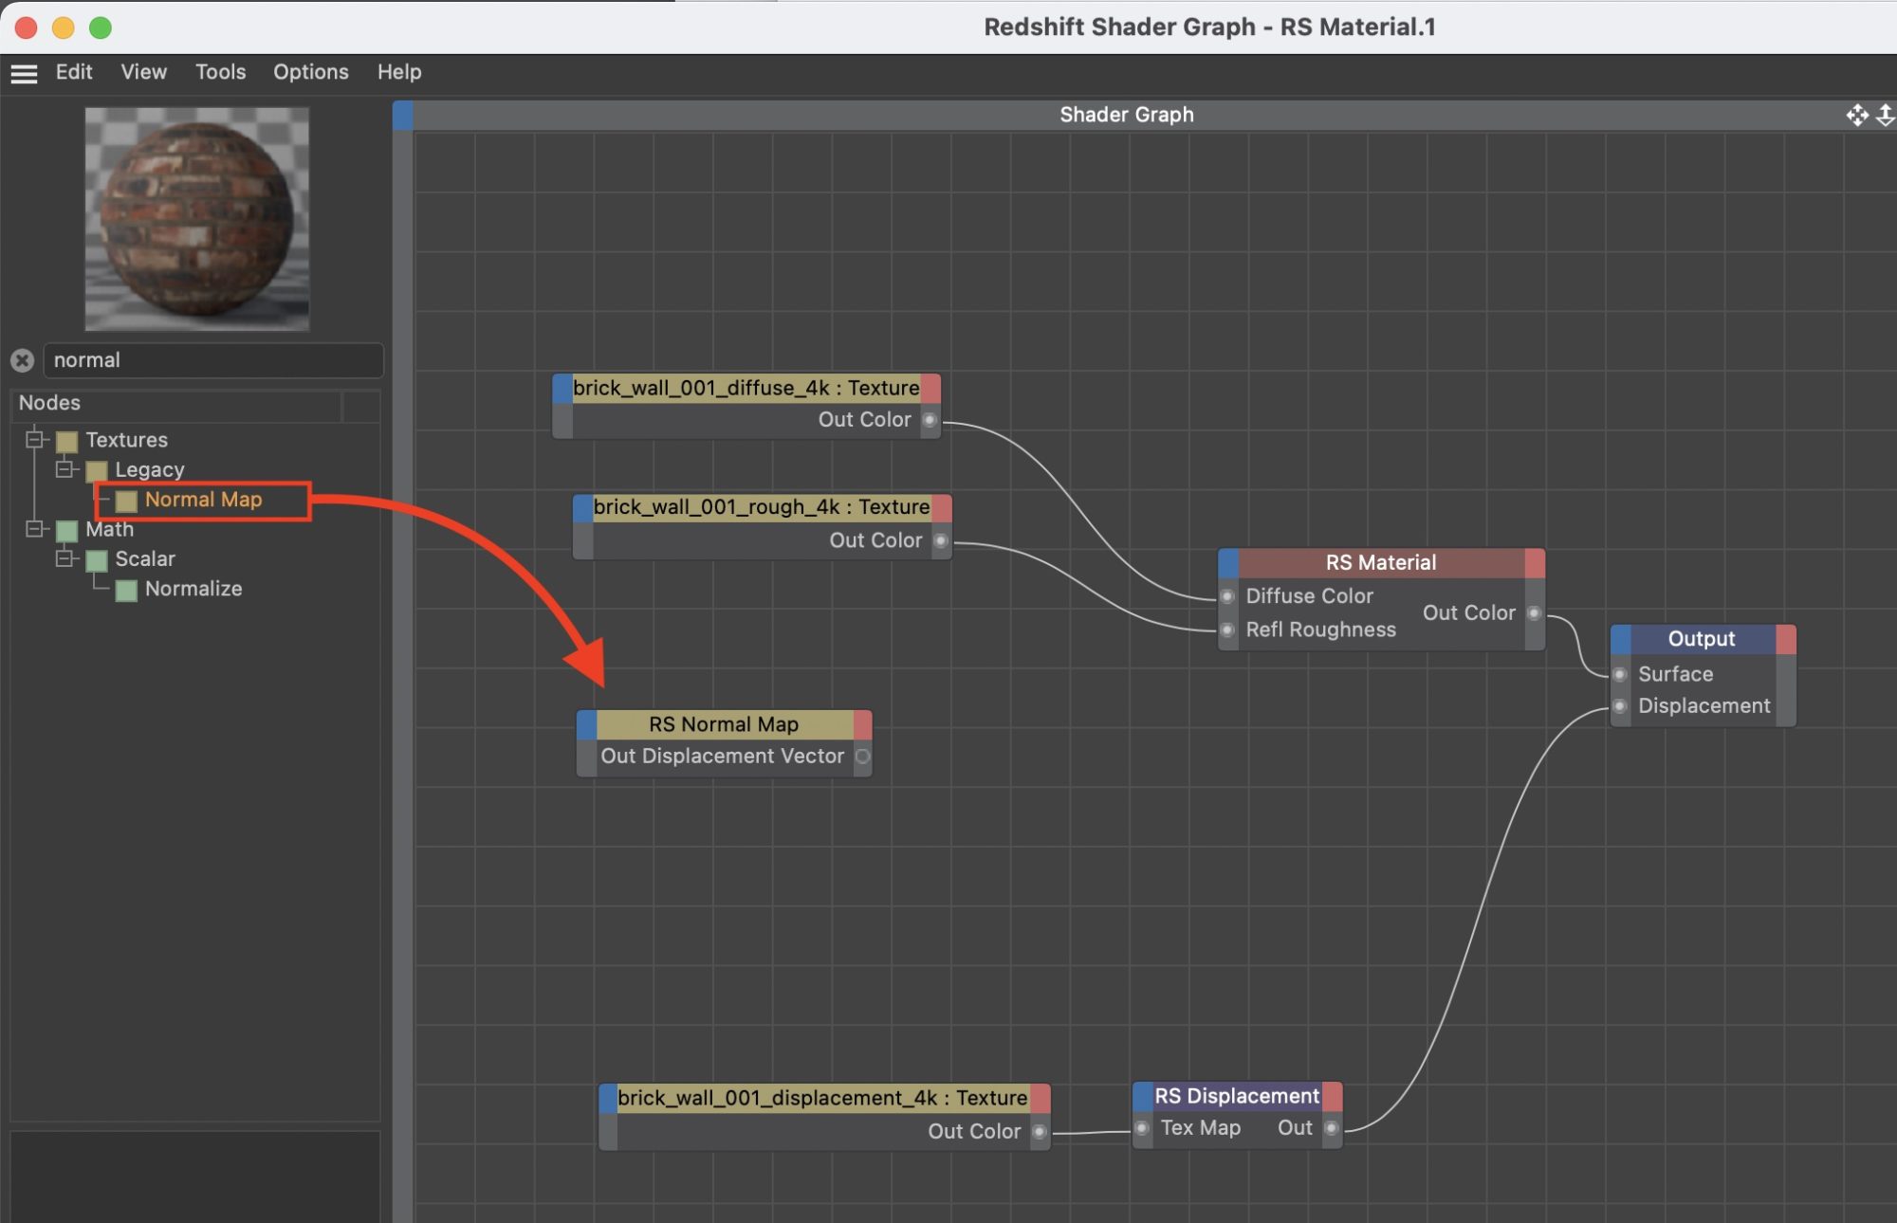Collapse the Legacy subfolder
Screen dimensions: 1897x1223
(64, 469)
